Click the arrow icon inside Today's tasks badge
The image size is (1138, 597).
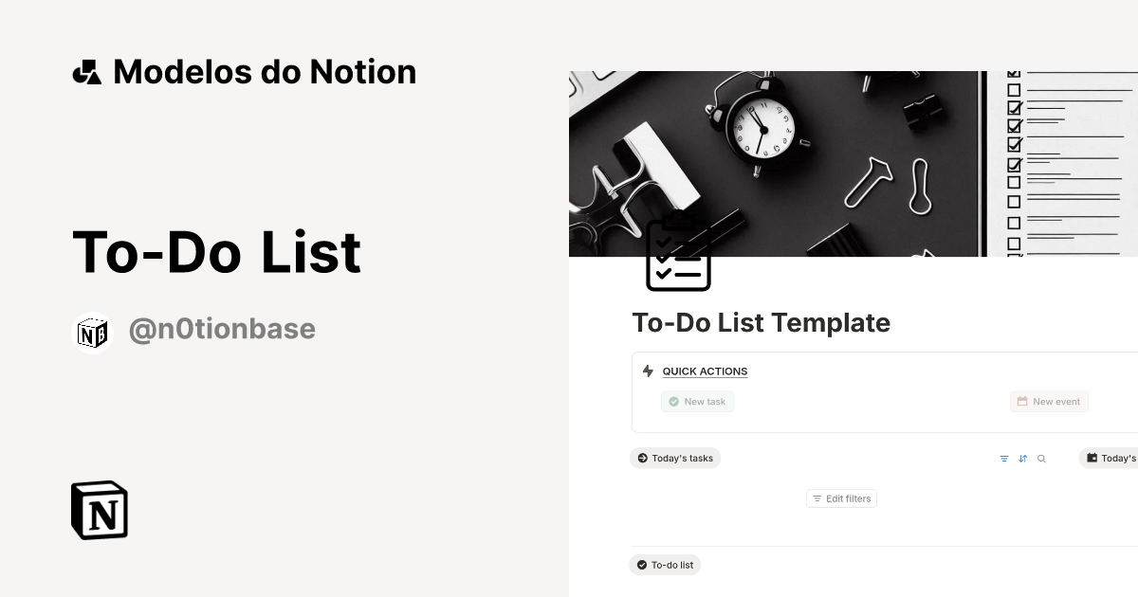click(642, 458)
